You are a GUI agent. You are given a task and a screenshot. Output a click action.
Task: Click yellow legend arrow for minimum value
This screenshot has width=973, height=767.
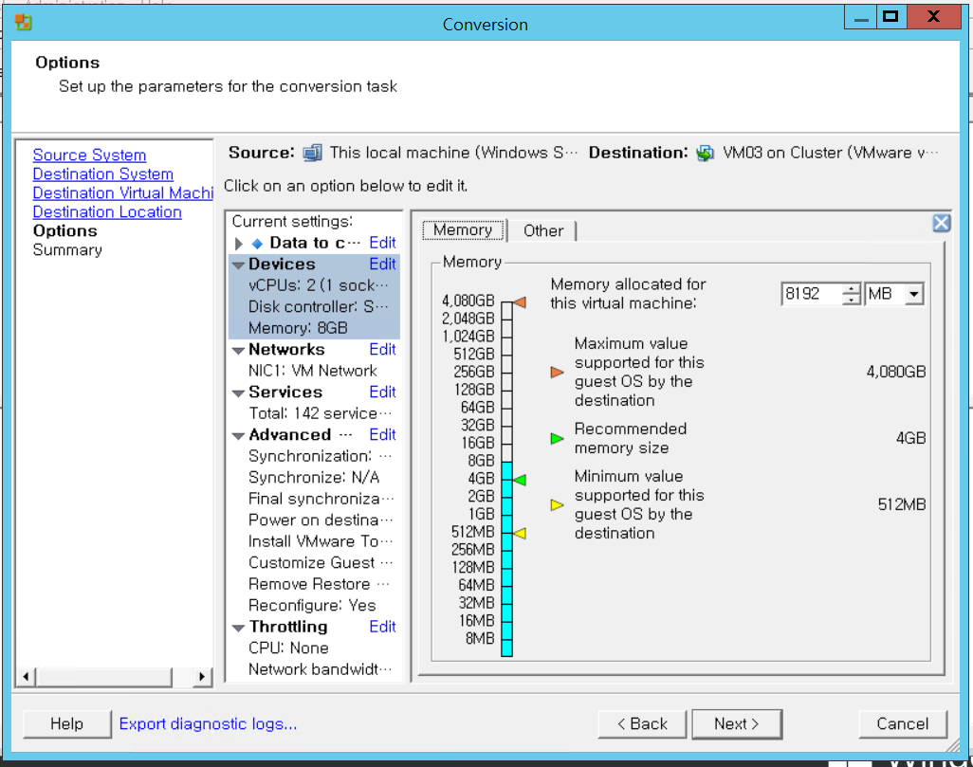(x=558, y=505)
